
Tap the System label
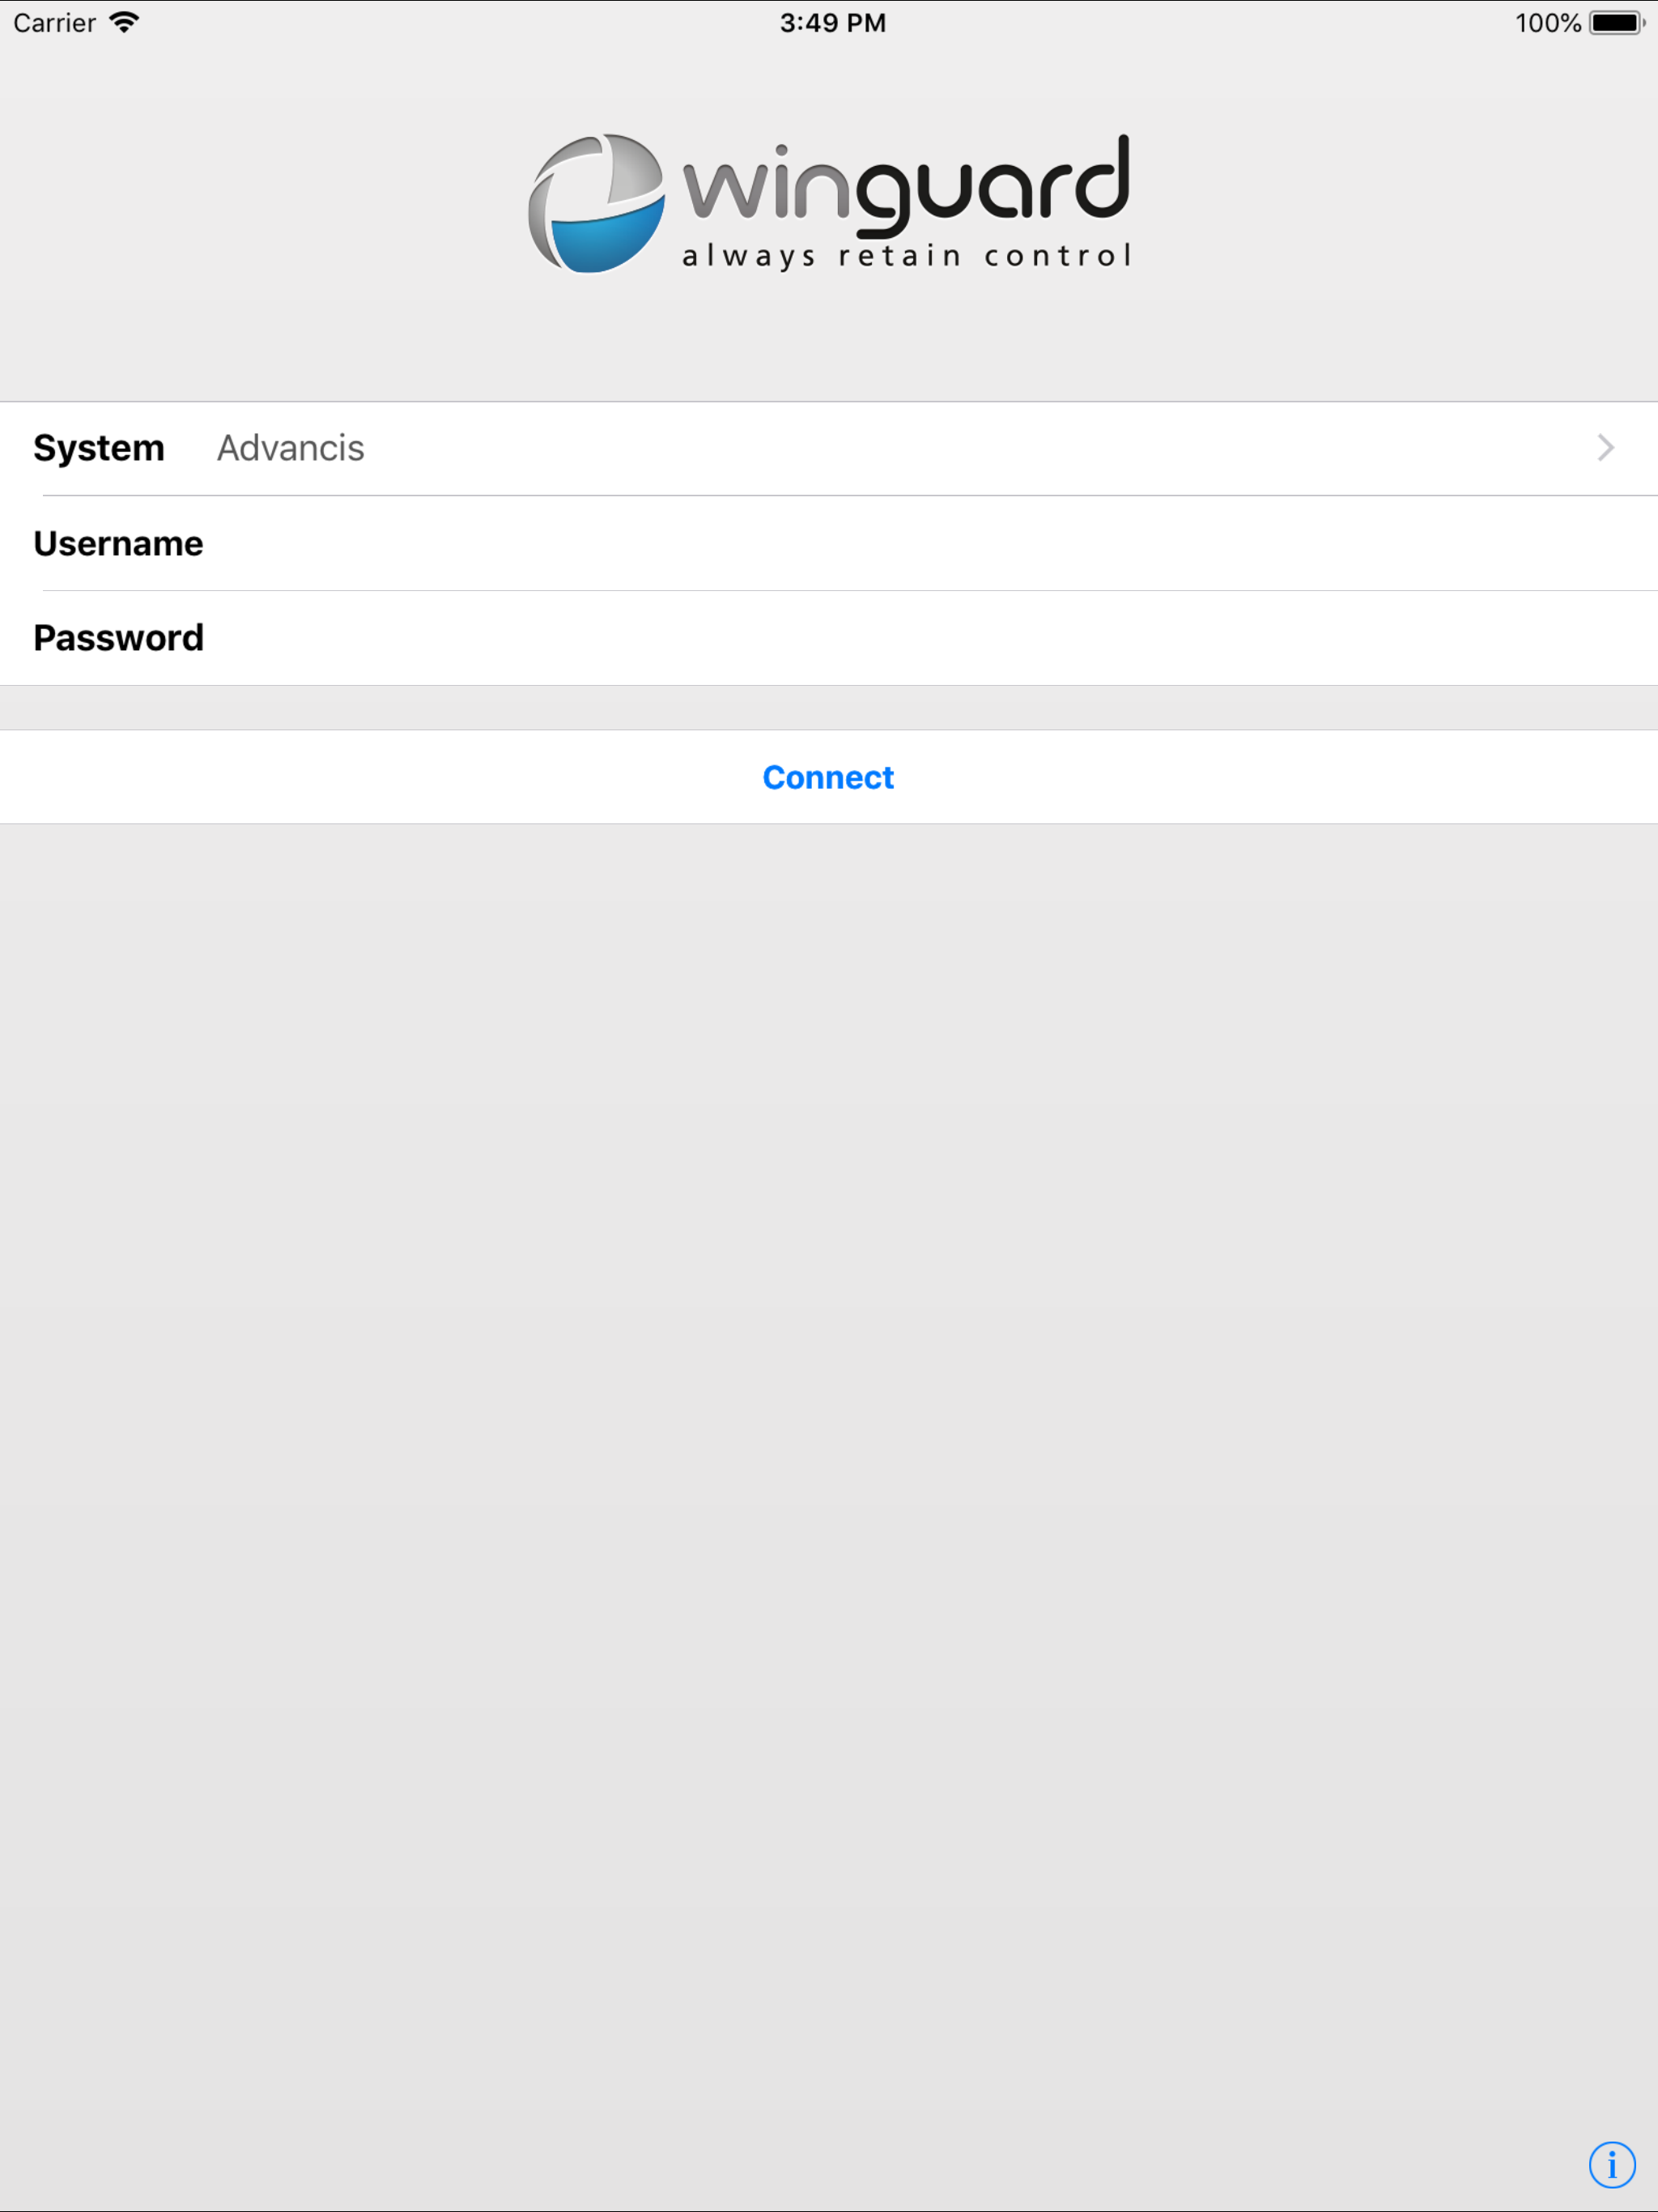point(98,448)
